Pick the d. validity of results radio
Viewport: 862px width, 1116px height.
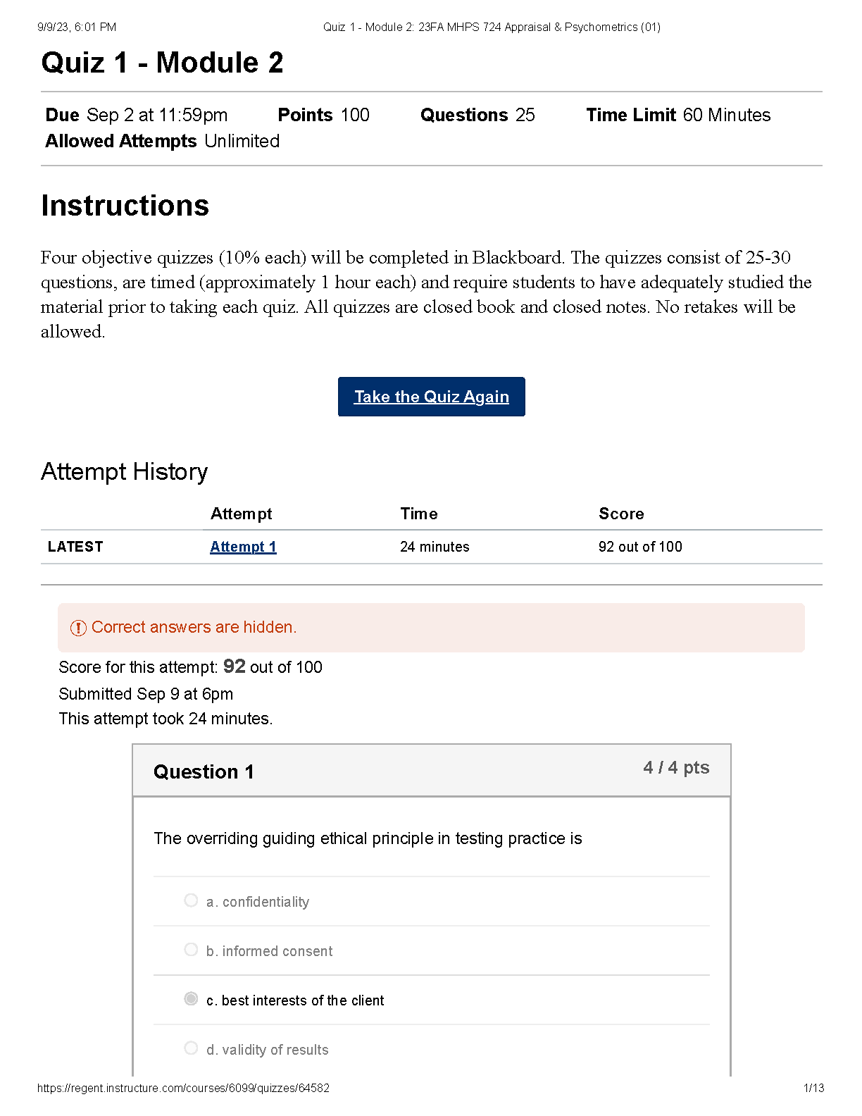coord(191,1048)
